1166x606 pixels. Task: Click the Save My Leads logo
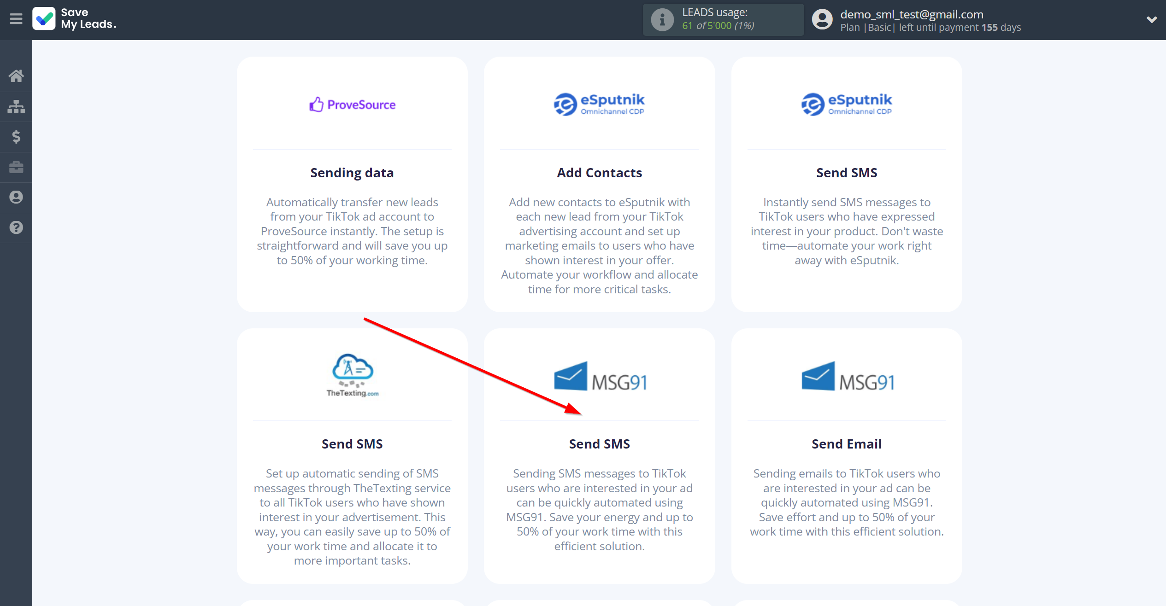click(x=74, y=19)
